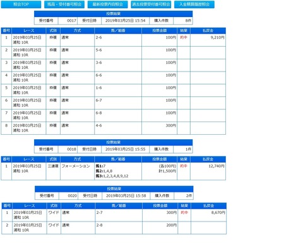Click the 馬1:7 selection line
Viewport: 303px width, 243px height.
click(x=100, y=166)
